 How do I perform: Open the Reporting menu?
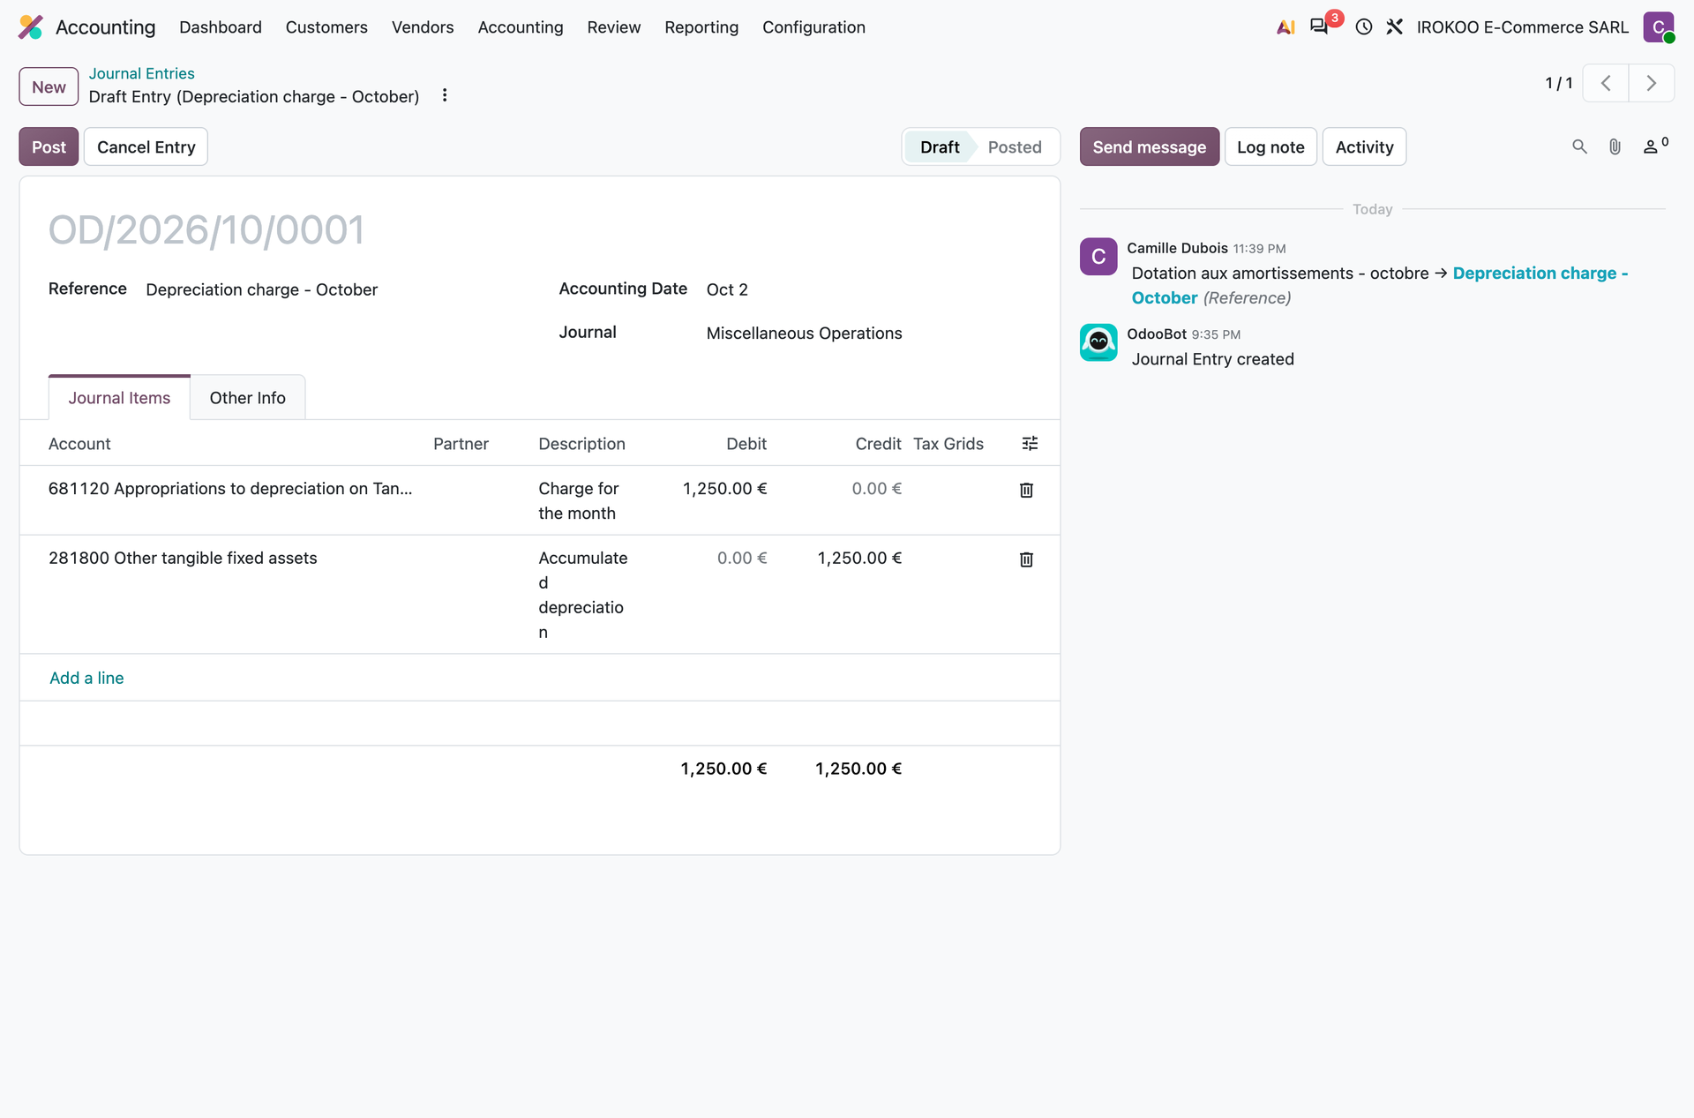tap(701, 27)
